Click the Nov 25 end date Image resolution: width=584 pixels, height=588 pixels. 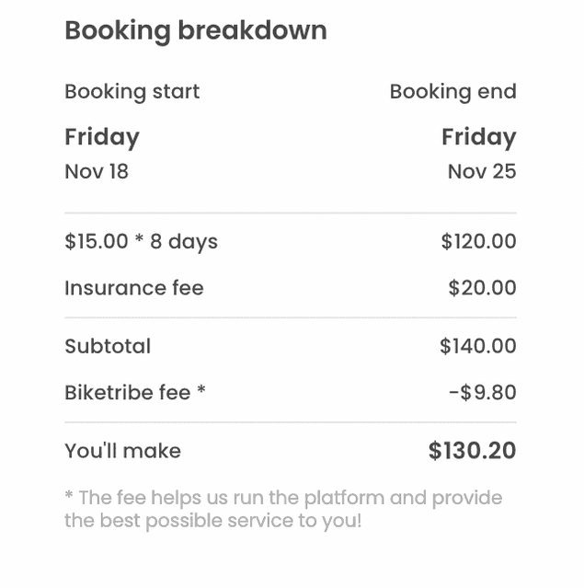pos(481,171)
